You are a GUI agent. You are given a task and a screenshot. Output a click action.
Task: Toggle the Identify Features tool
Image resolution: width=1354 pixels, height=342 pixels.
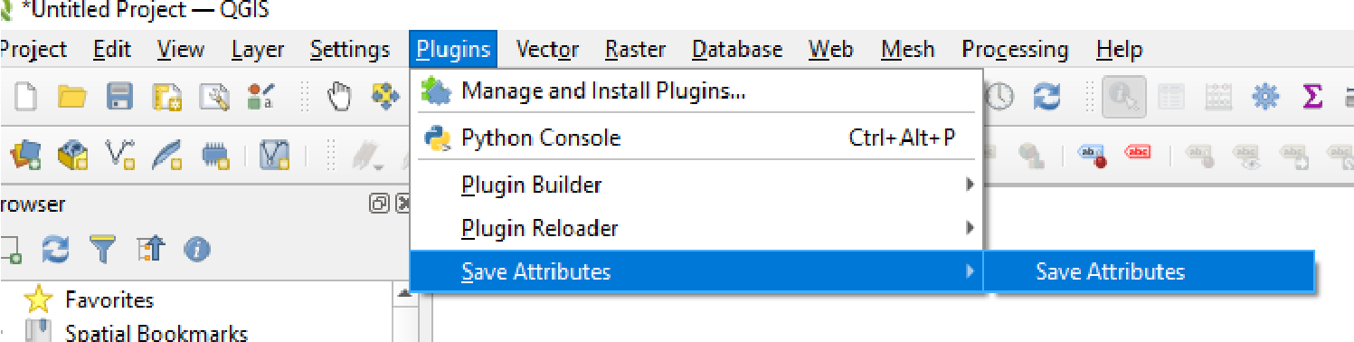click(1124, 97)
